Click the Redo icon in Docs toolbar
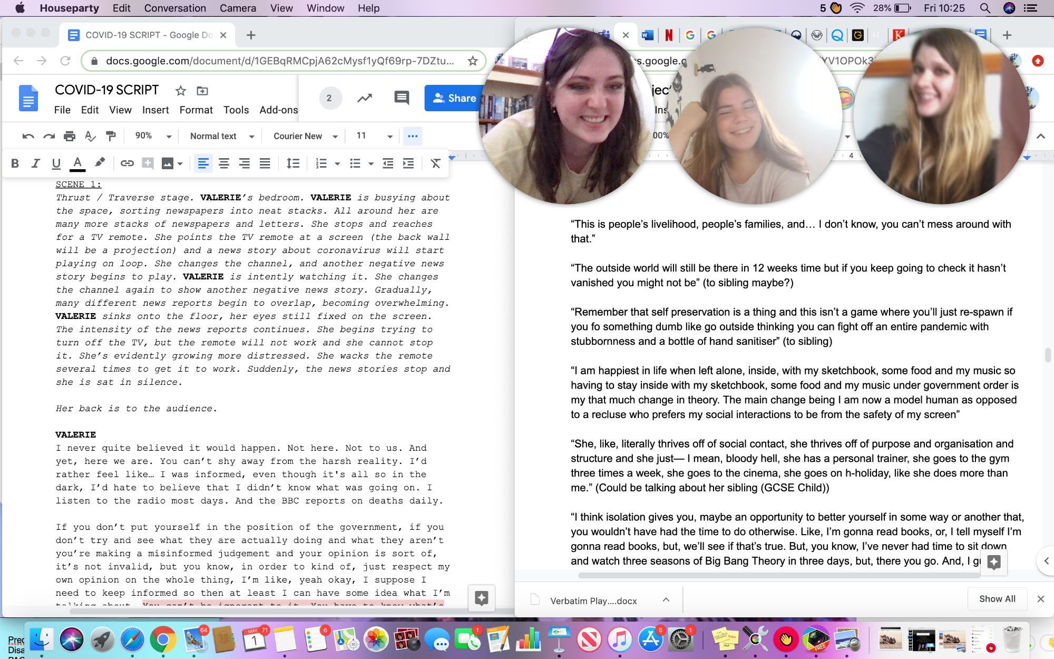This screenshot has height=659, width=1054. (49, 136)
